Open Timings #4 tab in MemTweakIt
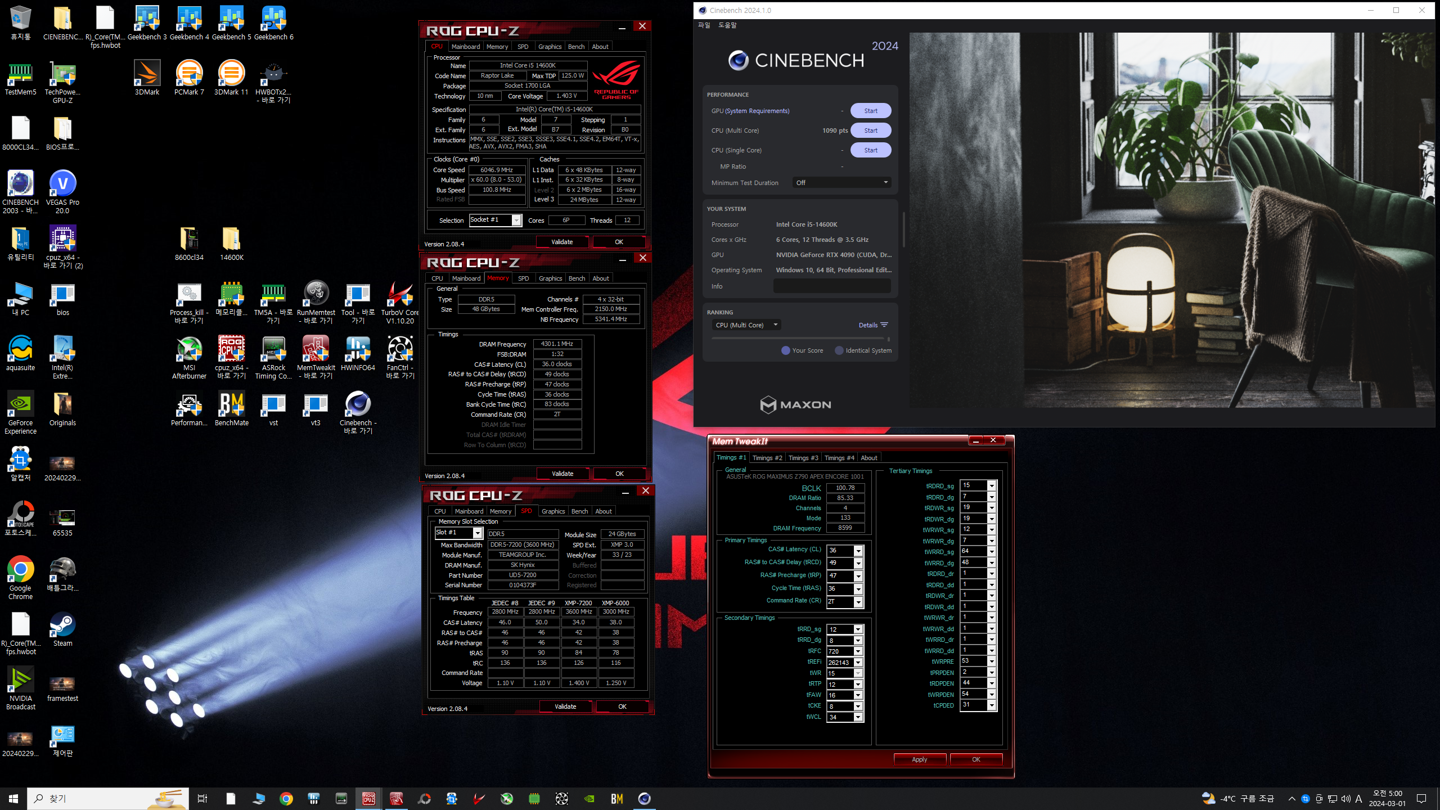The height and width of the screenshot is (810, 1440). (x=839, y=458)
